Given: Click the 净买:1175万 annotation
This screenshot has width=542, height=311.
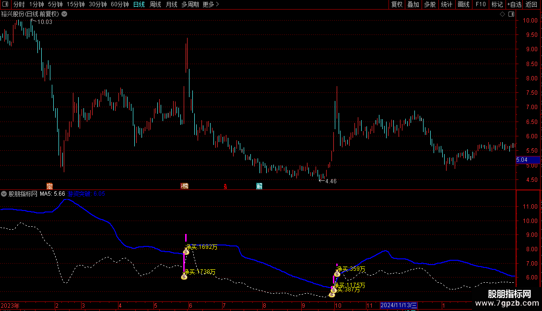Looking at the screenshot, I should [x=350, y=285].
